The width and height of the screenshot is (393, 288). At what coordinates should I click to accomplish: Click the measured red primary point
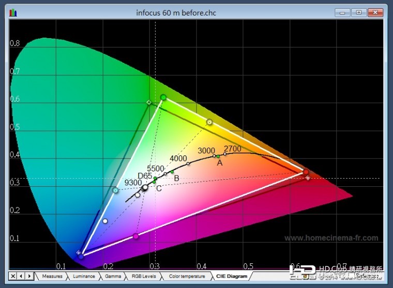coord(306,172)
